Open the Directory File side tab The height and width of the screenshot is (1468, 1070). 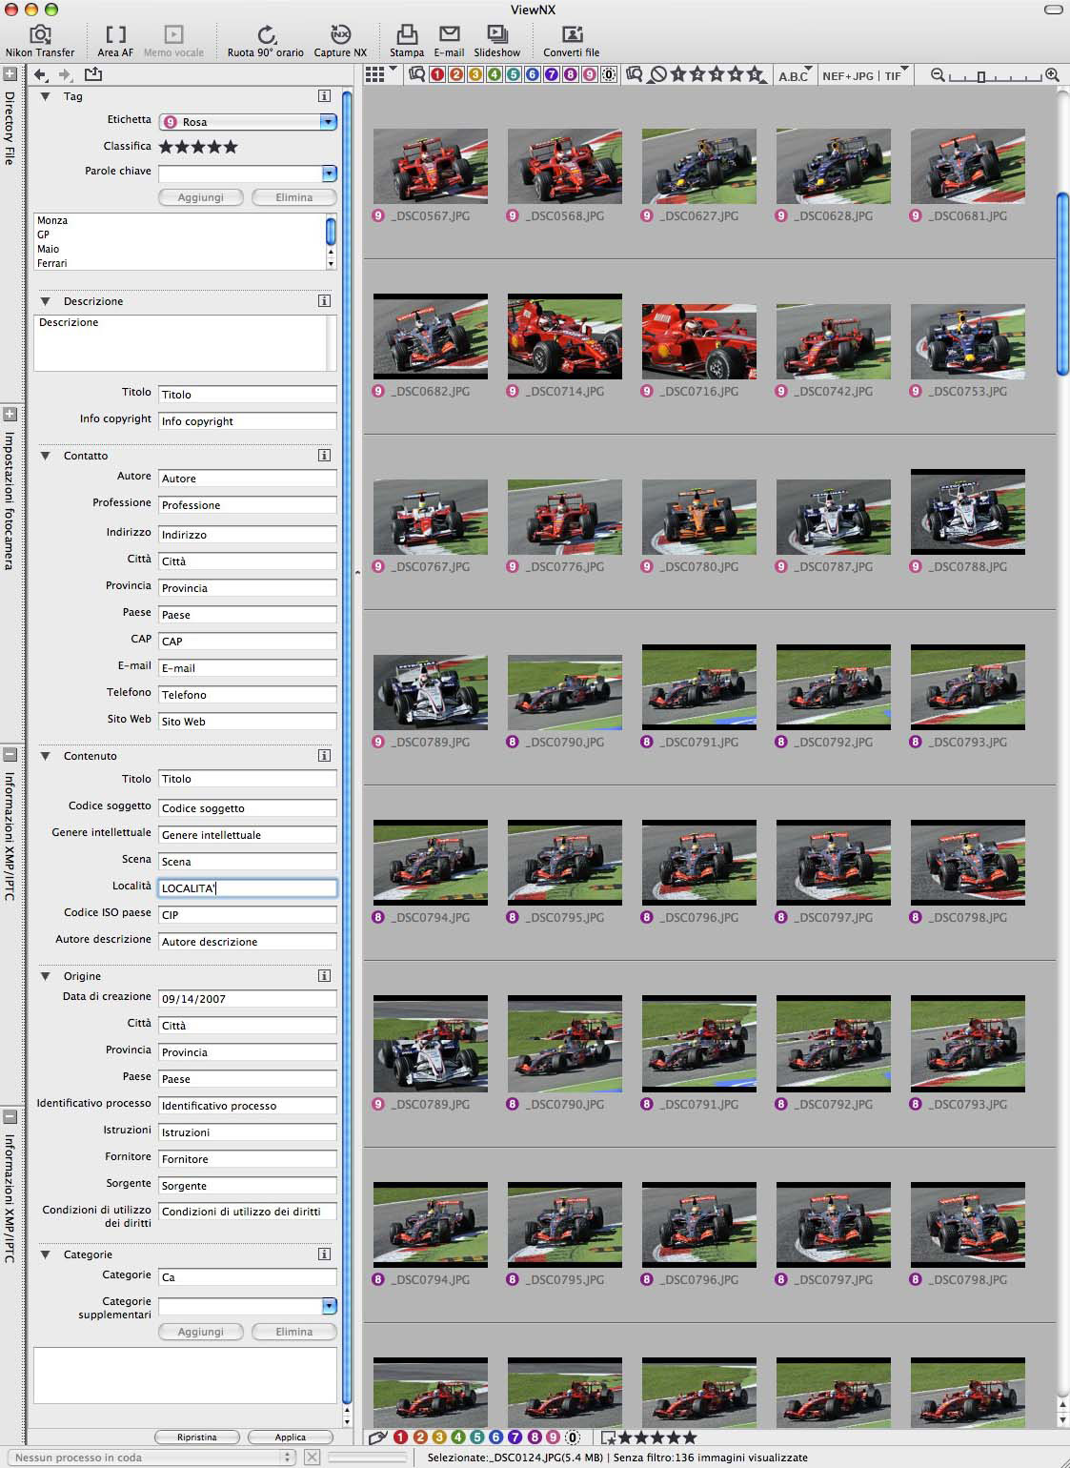click(x=10, y=129)
